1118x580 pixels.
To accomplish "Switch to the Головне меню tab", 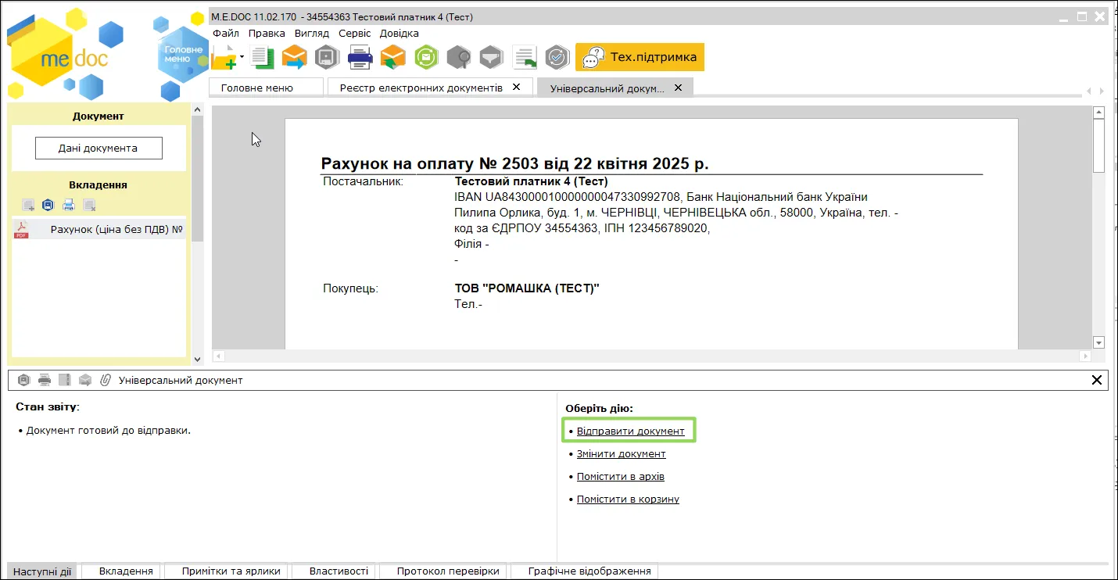I will [267, 88].
